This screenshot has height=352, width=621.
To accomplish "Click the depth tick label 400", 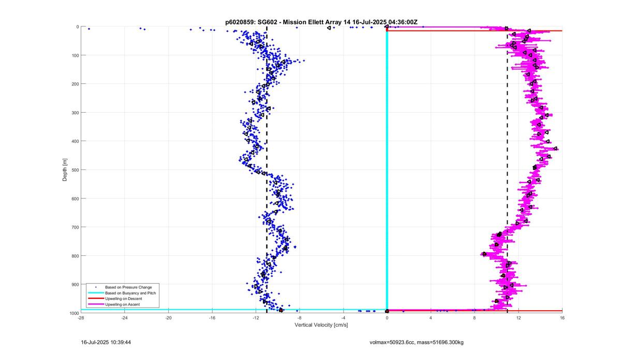I will click(x=75, y=141).
